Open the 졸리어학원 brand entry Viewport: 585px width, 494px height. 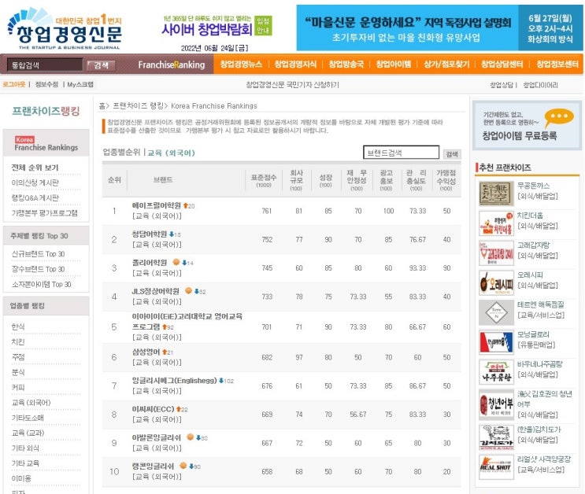pos(150,263)
